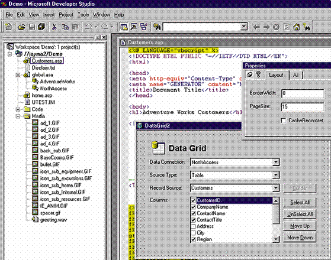Toggle the Output window toolbar icon
331x260 pixels.
coord(134,27)
